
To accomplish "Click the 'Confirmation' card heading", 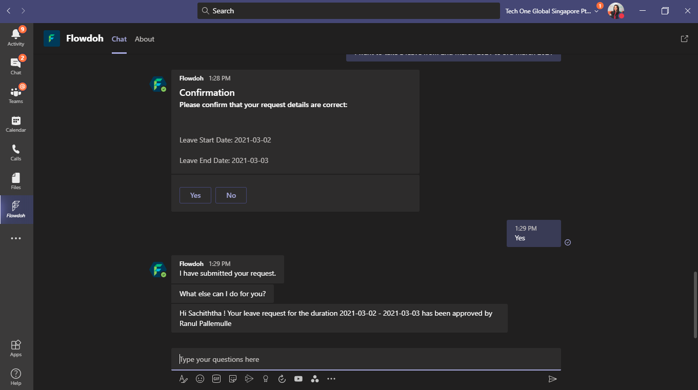I will click(x=207, y=93).
